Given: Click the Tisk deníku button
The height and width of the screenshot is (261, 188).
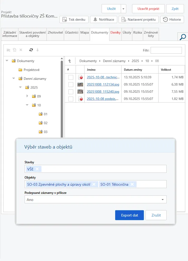Looking at the screenshot, I should (74, 19).
